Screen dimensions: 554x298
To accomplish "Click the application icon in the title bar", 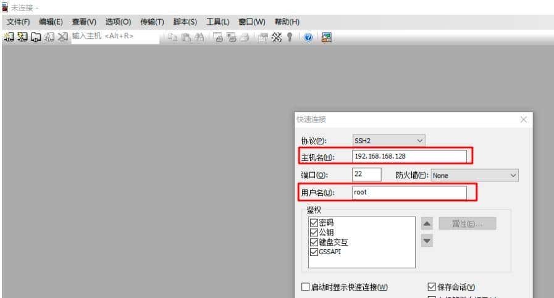I will pos(5,7).
